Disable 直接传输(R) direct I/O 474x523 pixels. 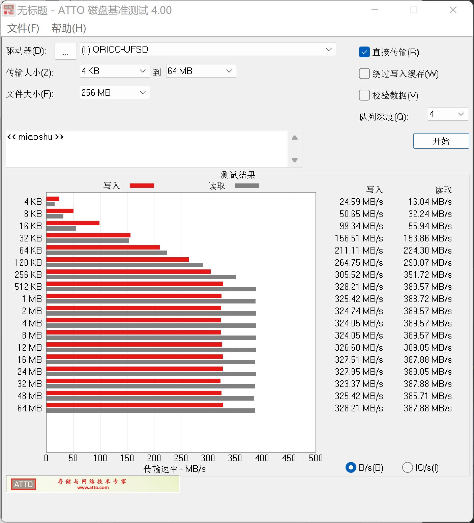[x=364, y=52]
